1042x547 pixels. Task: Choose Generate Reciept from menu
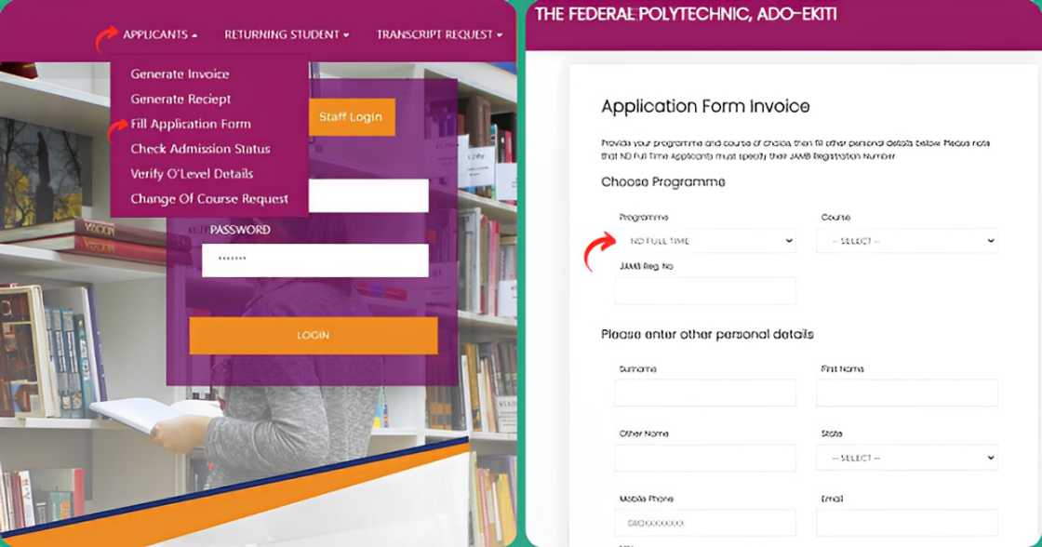[180, 99]
